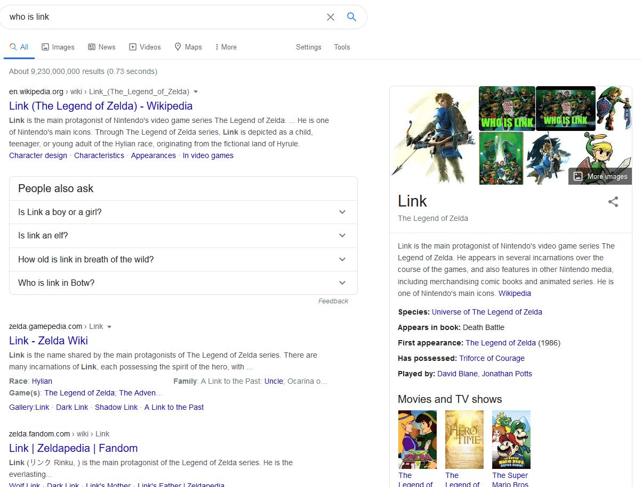642x487 pixels.
Task: Open the Hero of Time movie poster
Action: click(x=464, y=440)
